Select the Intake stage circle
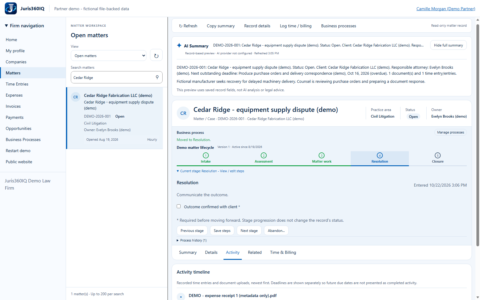The height and width of the screenshot is (300, 480). (x=206, y=155)
